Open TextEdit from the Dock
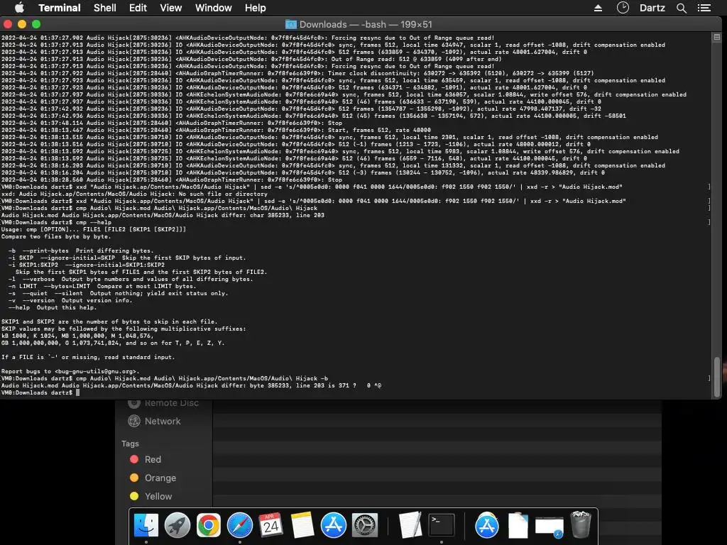 [x=410, y=525]
